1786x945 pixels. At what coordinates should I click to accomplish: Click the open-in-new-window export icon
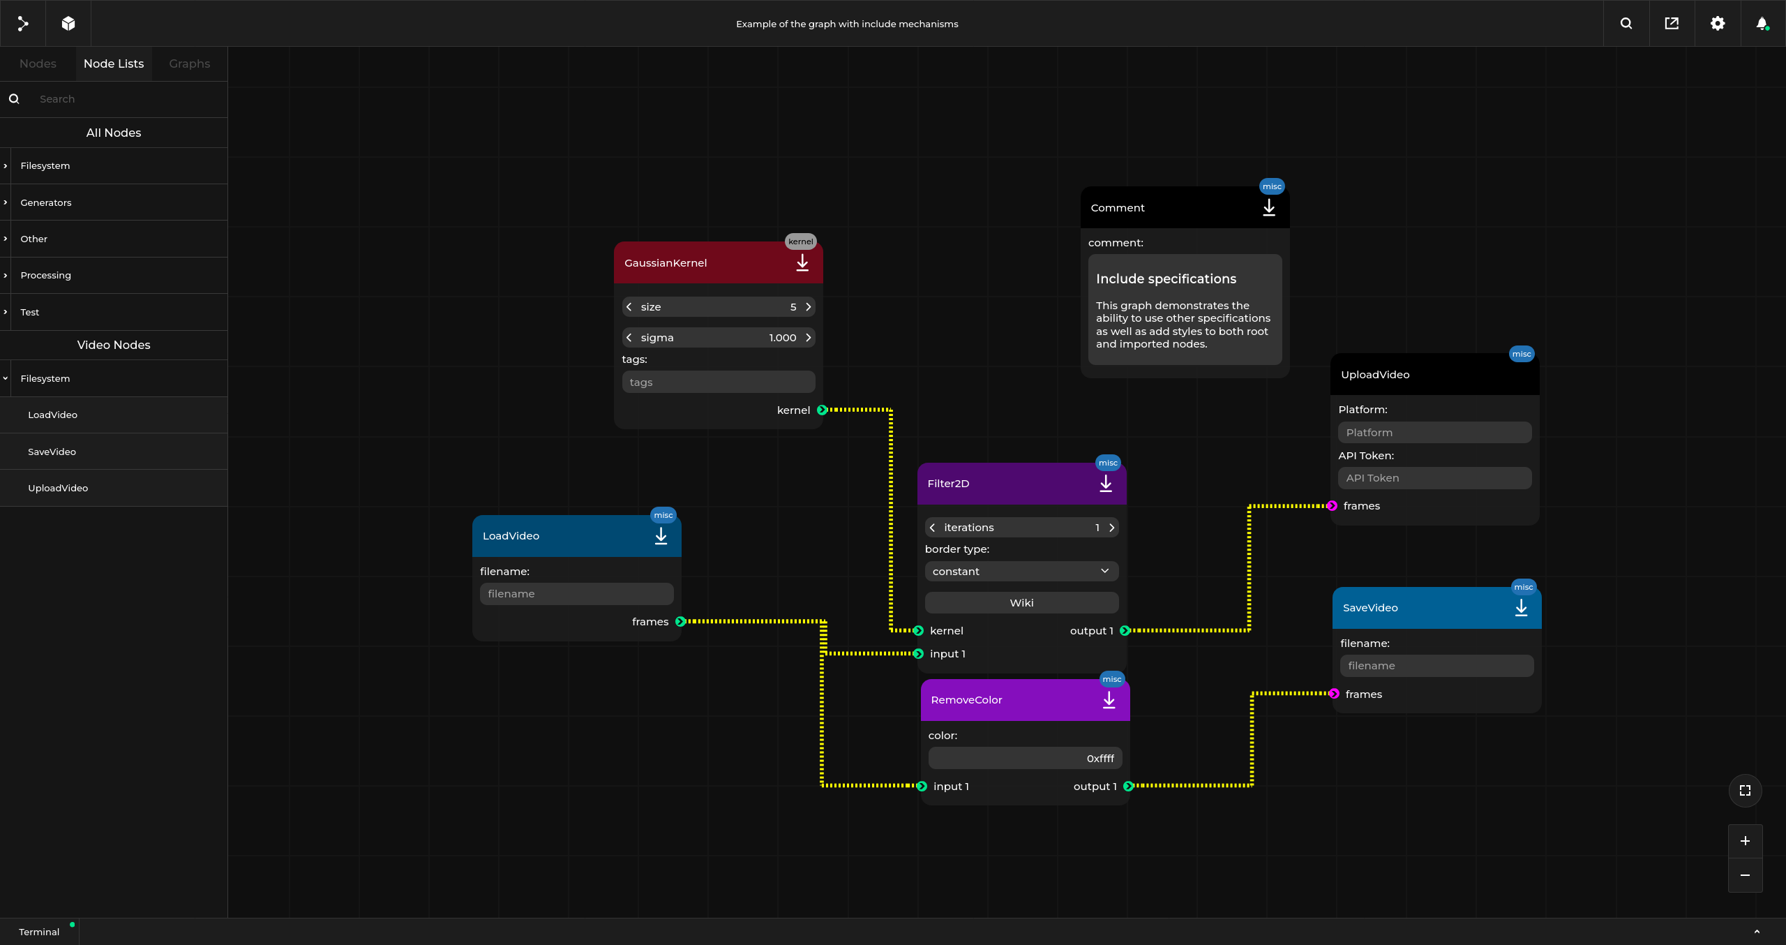(1672, 24)
